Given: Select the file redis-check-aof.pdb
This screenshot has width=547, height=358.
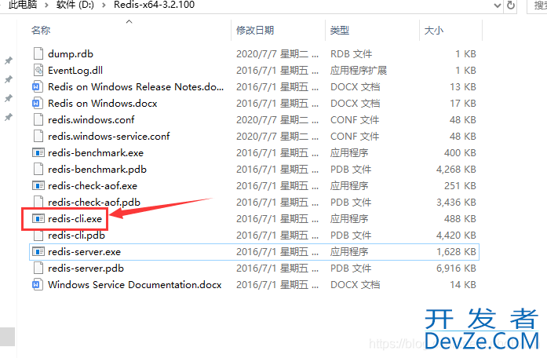Looking at the screenshot, I should point(94,202).
